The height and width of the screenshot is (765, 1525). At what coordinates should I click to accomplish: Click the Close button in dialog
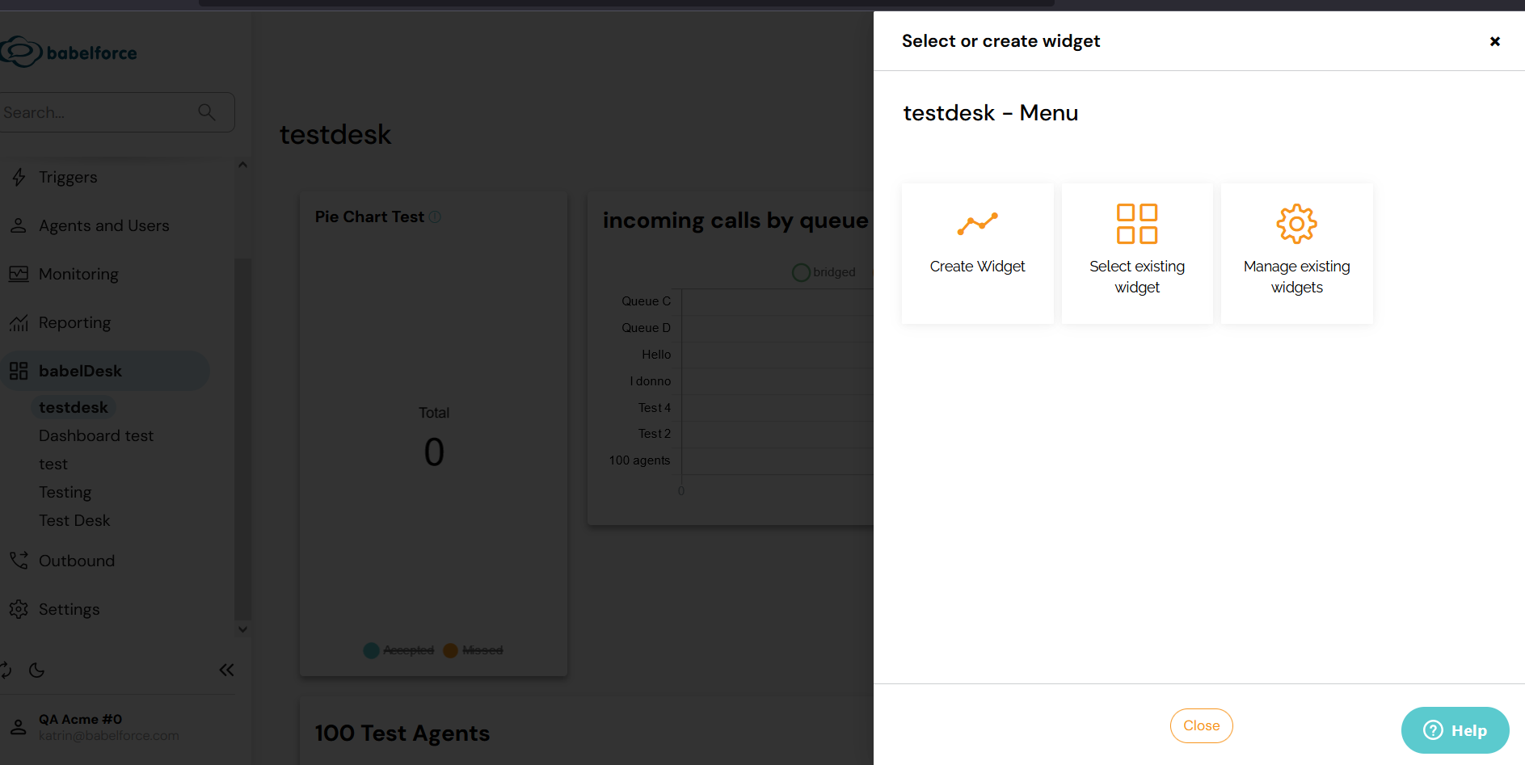(1201, 725)
